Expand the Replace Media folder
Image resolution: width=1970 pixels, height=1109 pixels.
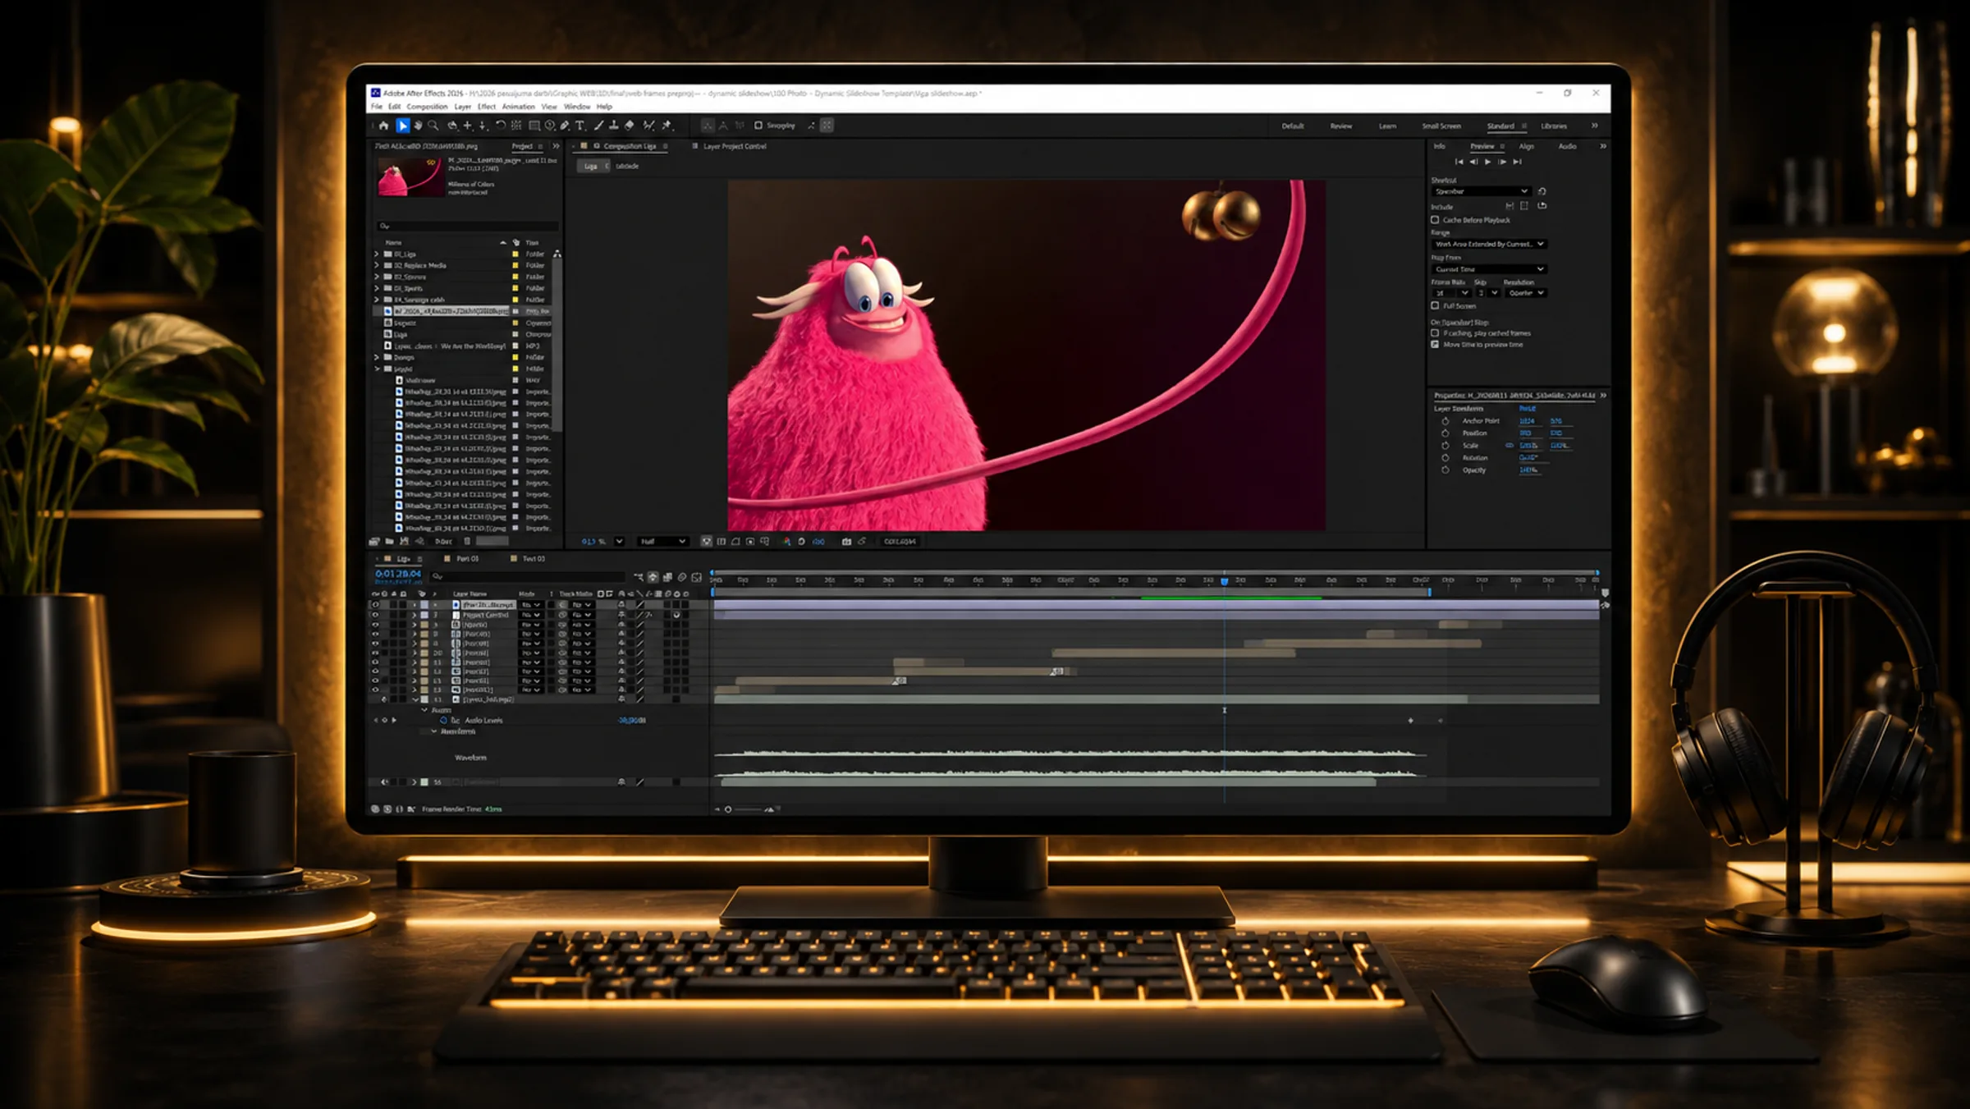click(x=377, y=266)
